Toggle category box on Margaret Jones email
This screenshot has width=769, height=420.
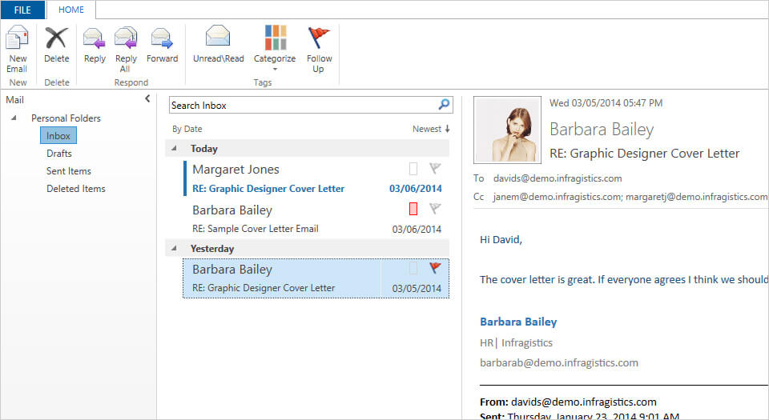[413, 169]
